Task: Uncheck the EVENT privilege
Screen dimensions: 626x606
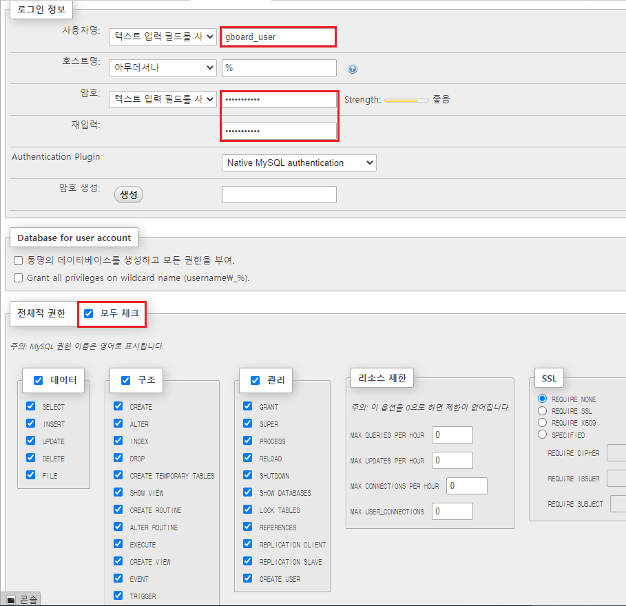Action: (118, 578)
